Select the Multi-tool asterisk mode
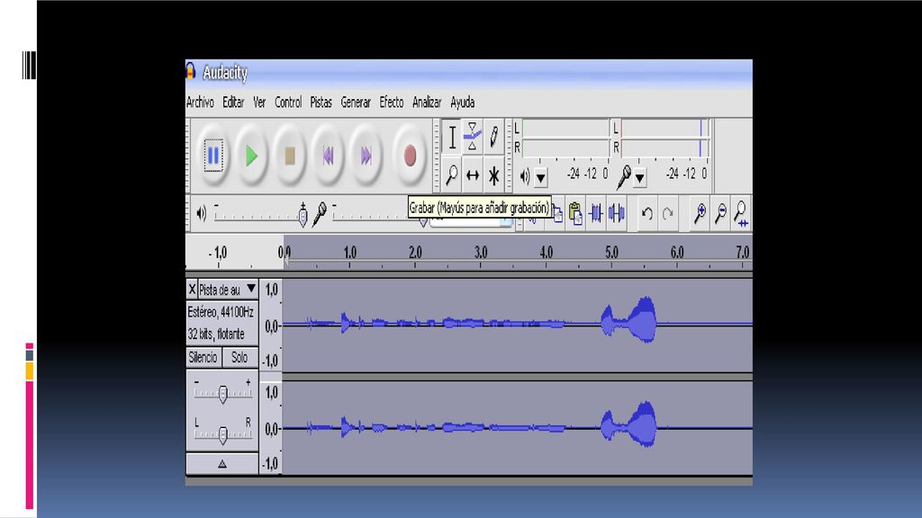The width and height of the screenshot is (922, 518). click(494, 175)
